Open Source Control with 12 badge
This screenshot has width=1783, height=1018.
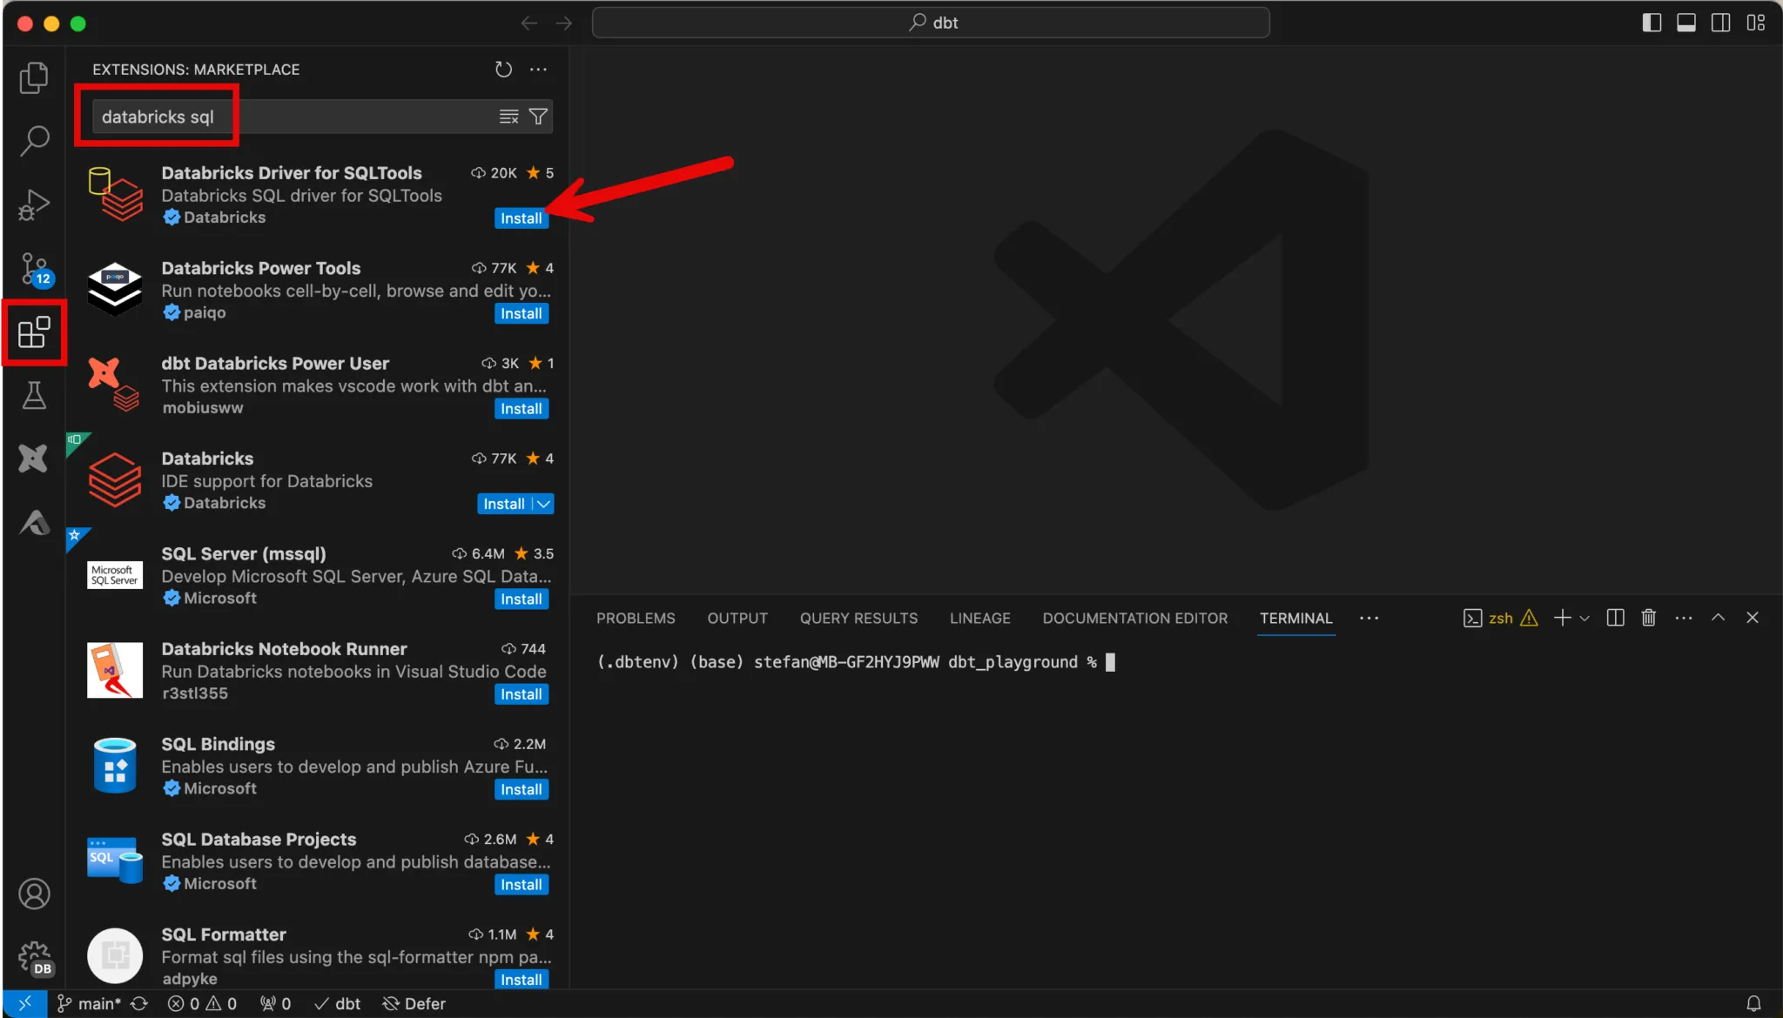pos(34,269)
